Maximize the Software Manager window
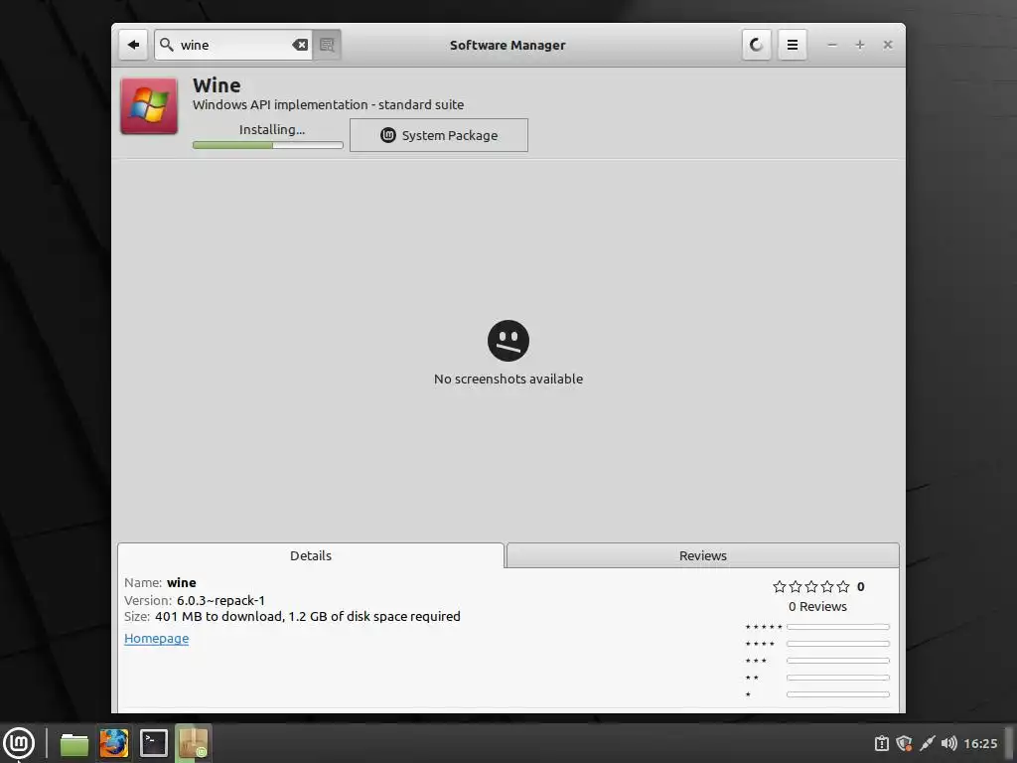The height and width of the screenshot is (763, 1017). coord(860,45)
